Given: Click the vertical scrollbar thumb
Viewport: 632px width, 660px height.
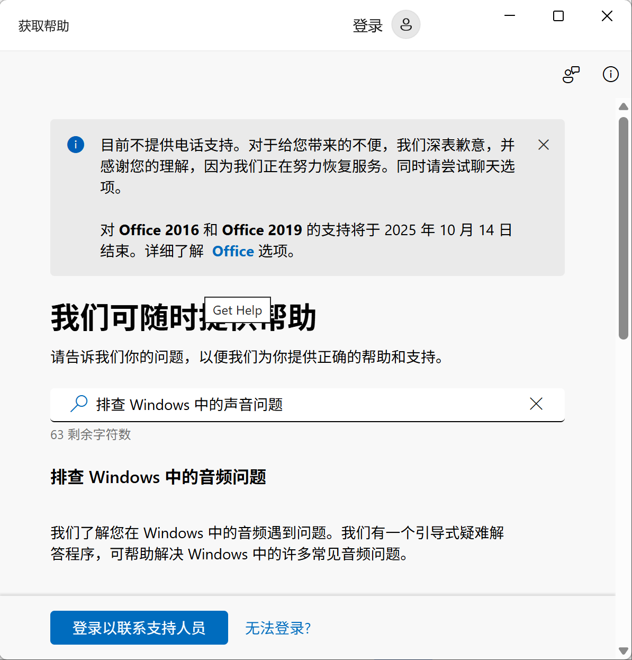Looking at the screenshot, I should click(623, 228).
